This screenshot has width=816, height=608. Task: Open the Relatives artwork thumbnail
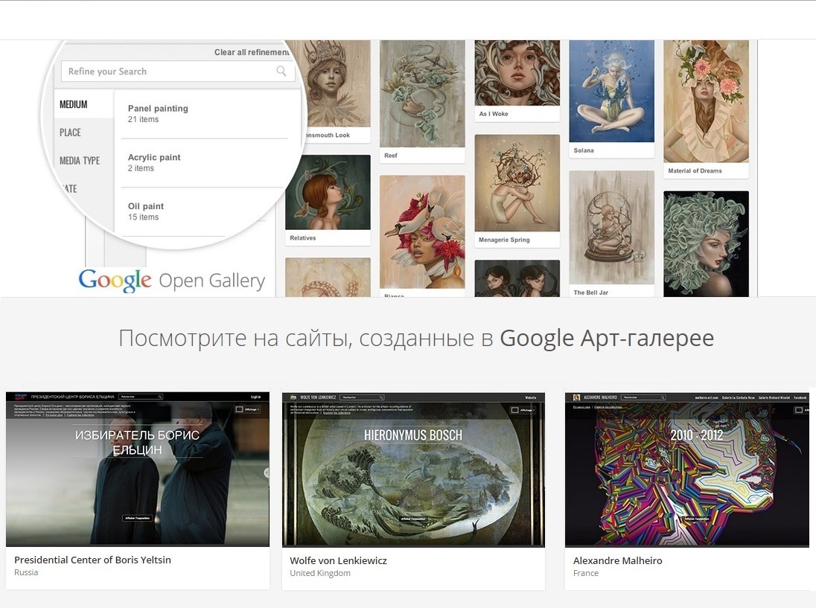click(x=328, y=193)
